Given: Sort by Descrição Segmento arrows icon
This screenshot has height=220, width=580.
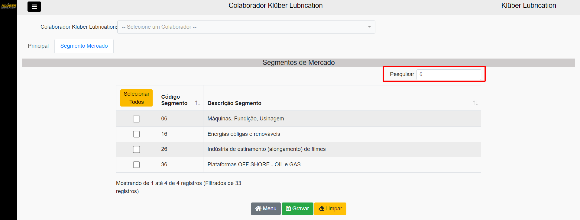Looking at the screenshot, I should click(x=475, y=103).
